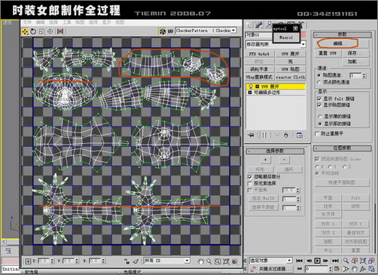Toggle the 显示贴图接缝 checkbox
The image size is (378, 275).
319,105
